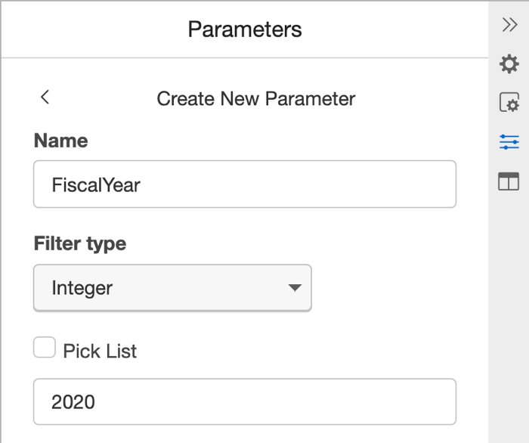Viewport: 529px width, 443px height.
Task: Open the Filter type dropdown
Action: 172,287
